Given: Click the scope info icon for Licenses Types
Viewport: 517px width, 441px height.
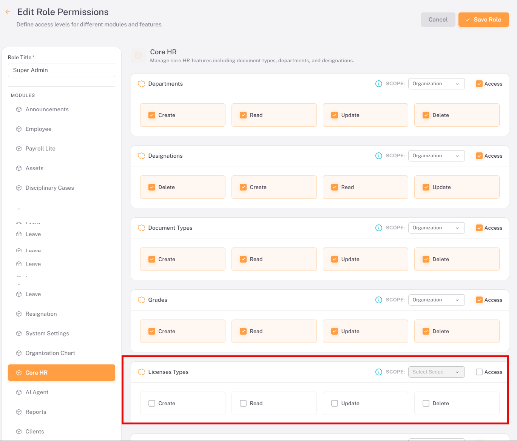Looking at the screenshot, I should 379,372.
